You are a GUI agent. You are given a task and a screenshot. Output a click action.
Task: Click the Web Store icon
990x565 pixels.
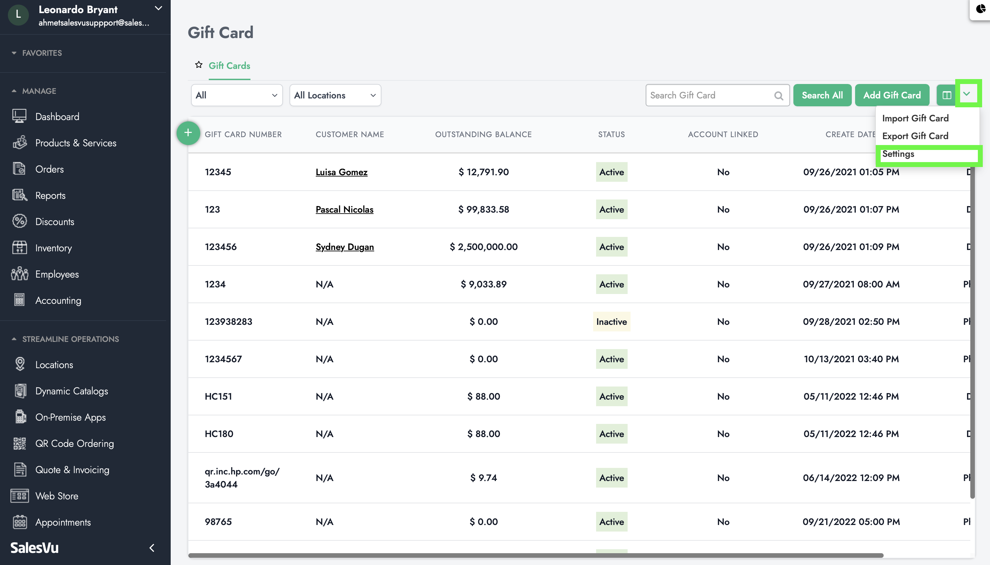pos(19,495)
